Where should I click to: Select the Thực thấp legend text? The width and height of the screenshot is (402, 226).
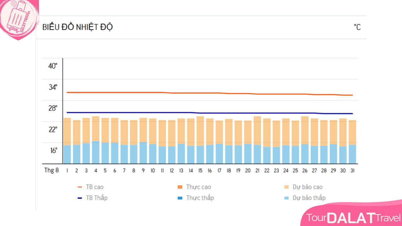200,198
